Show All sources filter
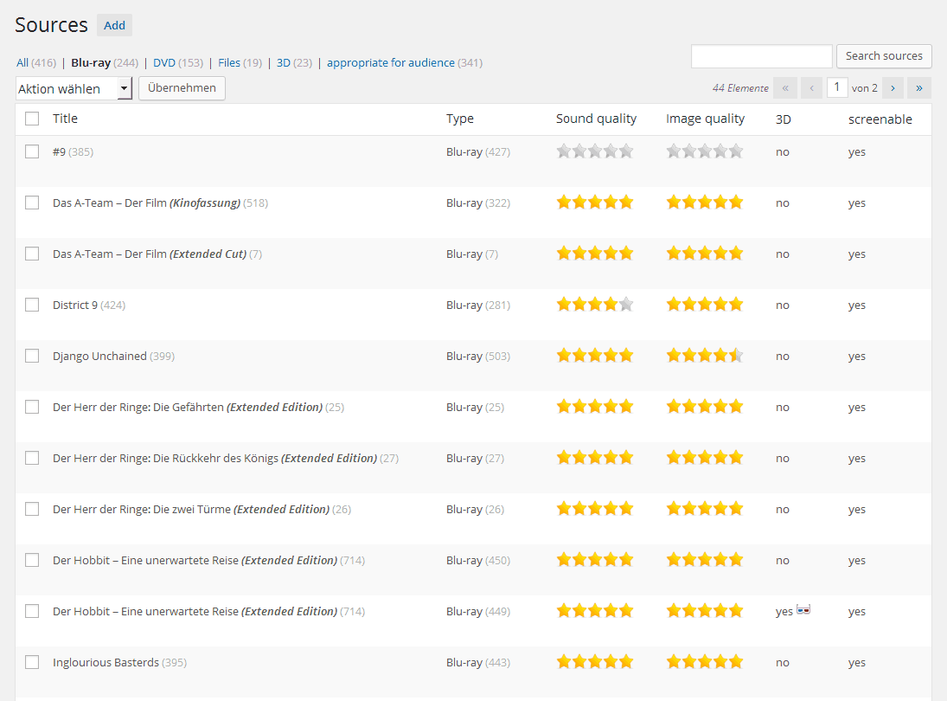 point(22,63)
